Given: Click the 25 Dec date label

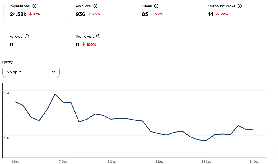Looking at the screenshot, I should (x=206, y=161).
